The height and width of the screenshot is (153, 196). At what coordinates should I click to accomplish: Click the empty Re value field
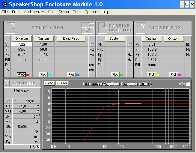[22, 121]
